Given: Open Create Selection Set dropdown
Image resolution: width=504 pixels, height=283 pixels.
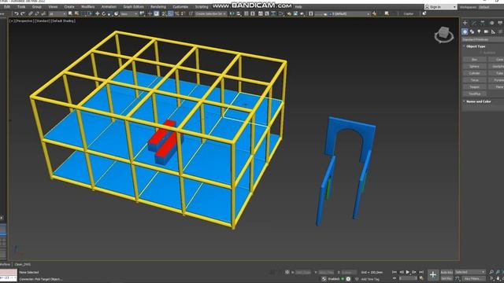Looking at the screenshot, I should [210, 14].
